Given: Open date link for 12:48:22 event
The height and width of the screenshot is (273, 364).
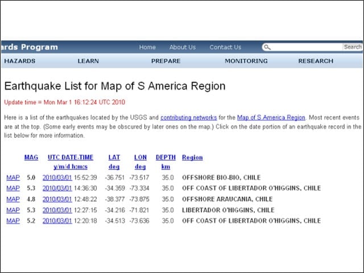Looking at the screenshot, I should (x=57, y=199).
